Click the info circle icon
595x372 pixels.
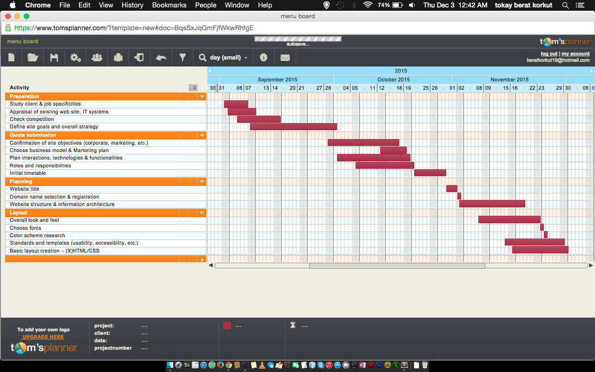[264, 58]
